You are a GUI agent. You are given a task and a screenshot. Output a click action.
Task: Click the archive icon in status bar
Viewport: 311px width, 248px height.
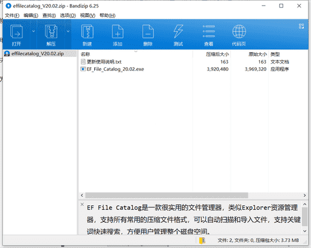[202, 240]
